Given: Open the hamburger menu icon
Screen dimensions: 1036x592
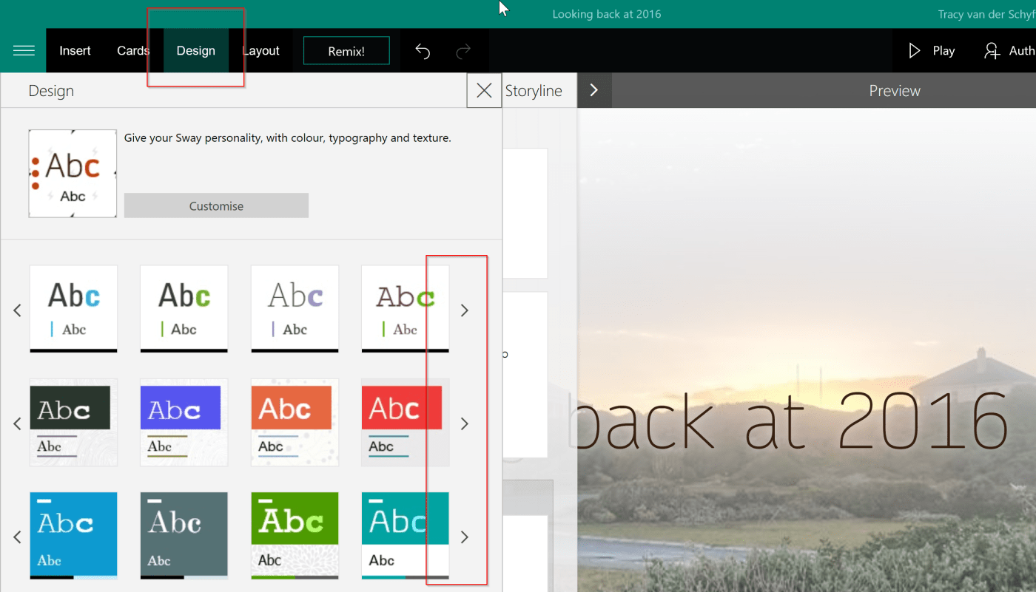Looking at the screenshot, I should pyautogui.click(x=24, y=50).
